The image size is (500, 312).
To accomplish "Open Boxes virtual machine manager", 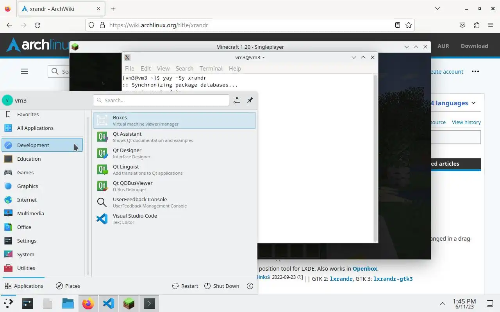I will tap(175, 121).
